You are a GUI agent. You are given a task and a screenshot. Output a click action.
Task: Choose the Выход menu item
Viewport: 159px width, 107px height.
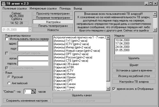pyautogui.click(x=78, y=8)
